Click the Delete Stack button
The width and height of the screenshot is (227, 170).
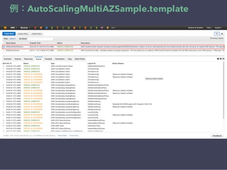[37, 34]
